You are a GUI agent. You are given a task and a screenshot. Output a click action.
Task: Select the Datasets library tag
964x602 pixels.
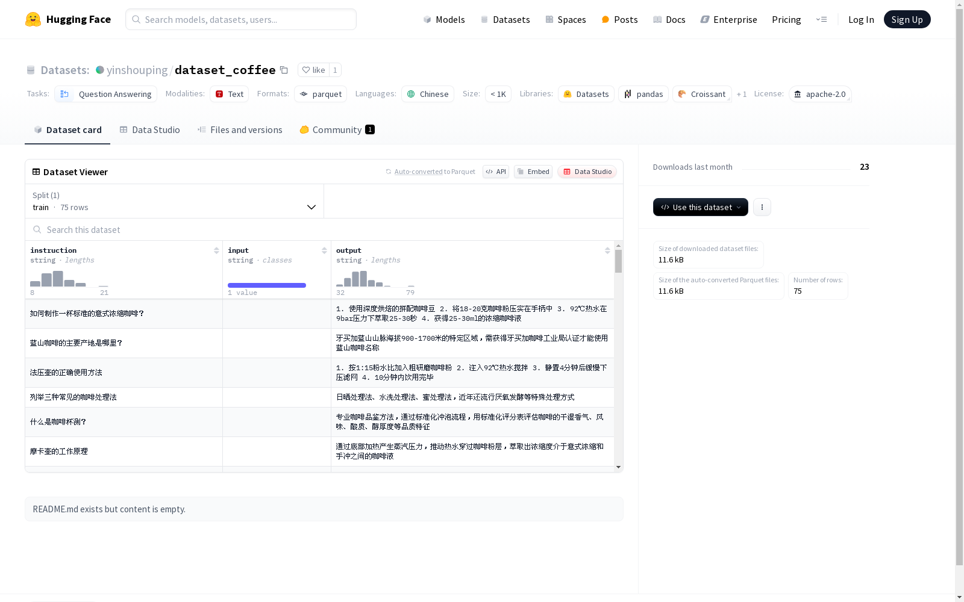(x=586, y=94)
